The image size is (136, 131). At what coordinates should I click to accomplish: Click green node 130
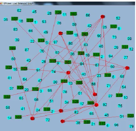[x=87, y=122]
